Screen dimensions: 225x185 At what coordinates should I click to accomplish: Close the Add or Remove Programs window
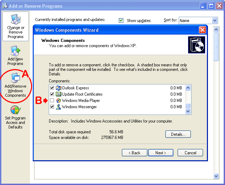(x=219, y=6)
